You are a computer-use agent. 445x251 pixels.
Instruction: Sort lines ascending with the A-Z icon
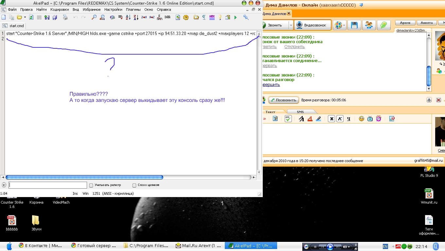click(128, 17)
